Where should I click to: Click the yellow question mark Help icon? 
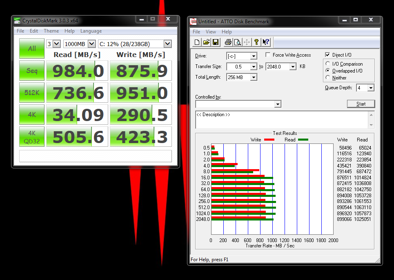coord(256,42)
